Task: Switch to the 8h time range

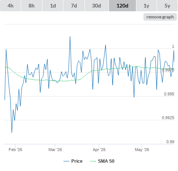Action: click(32, 6)
